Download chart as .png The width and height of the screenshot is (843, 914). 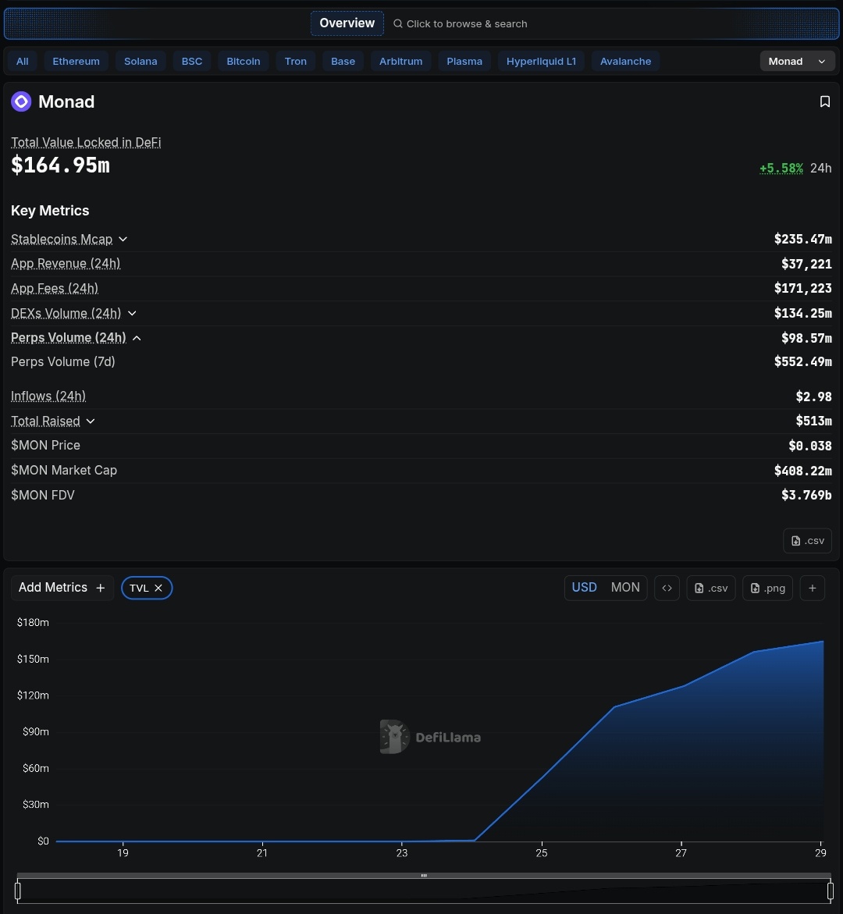pyautogui.click(x=767, y=588)
